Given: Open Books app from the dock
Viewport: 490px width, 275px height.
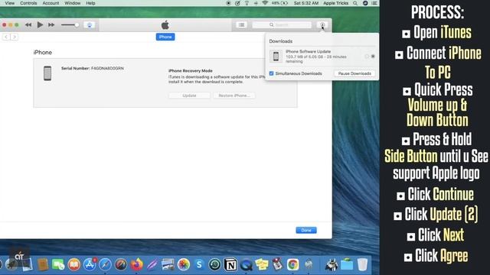Looking at the screenshot, I should (73, 264).
